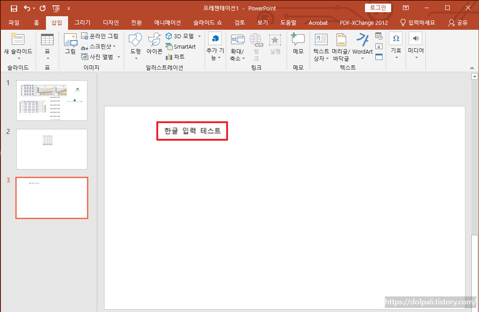Open the 미디어 media menu

point(416,46)
